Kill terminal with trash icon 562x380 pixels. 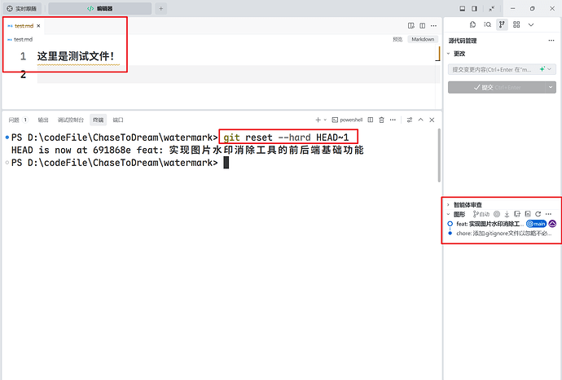click(x=381, y=120)
